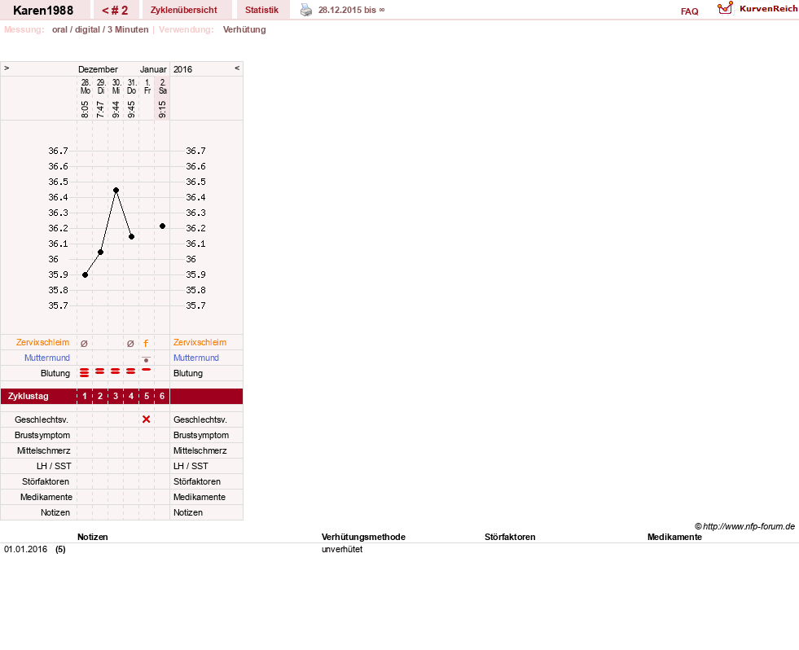
Task: Click the 'unverhütet' contraception entry
Action: 342,549
